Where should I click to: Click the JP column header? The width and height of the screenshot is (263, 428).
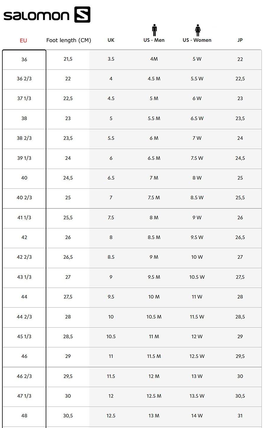click(240, 40)
